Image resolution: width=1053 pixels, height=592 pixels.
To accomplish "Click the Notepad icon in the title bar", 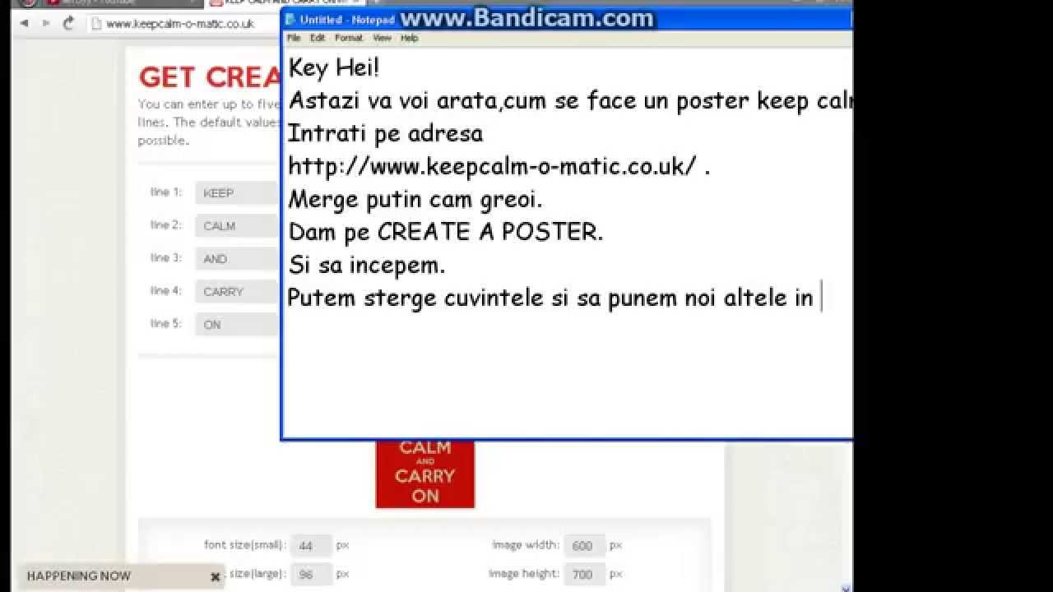I will pyautogui.click(x=290, y=19).
